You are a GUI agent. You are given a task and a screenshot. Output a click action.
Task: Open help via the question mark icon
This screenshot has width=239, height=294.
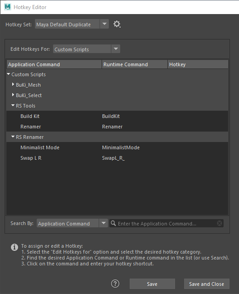(115, 284)
